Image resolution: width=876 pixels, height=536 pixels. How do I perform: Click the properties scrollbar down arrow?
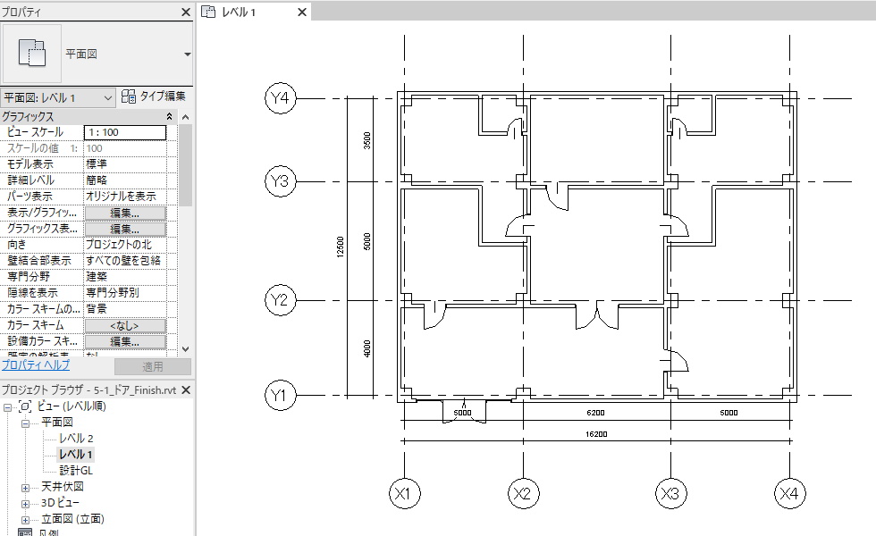point(186,349)
